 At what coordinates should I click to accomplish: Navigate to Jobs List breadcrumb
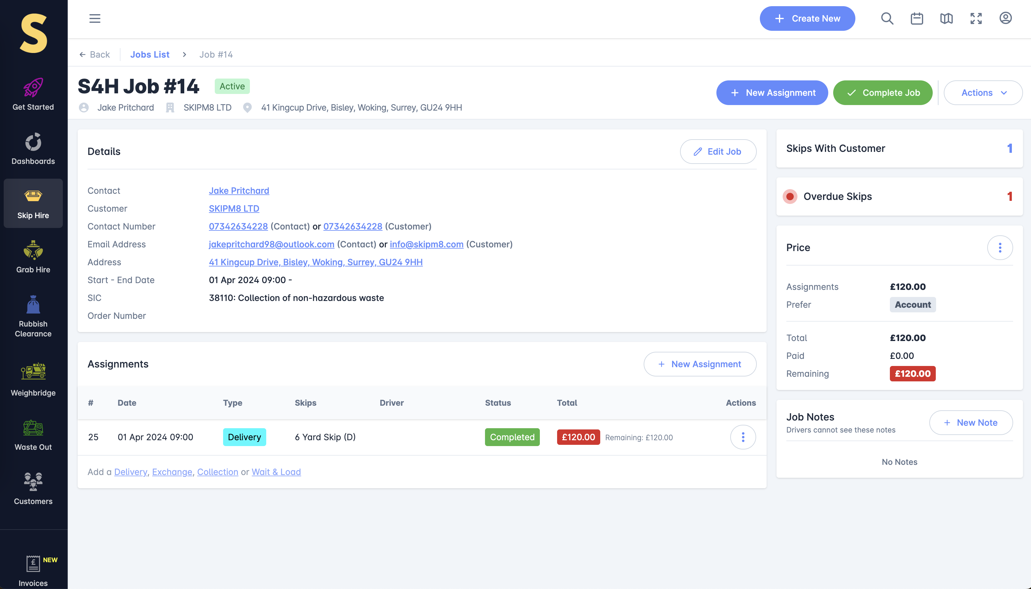150,55
